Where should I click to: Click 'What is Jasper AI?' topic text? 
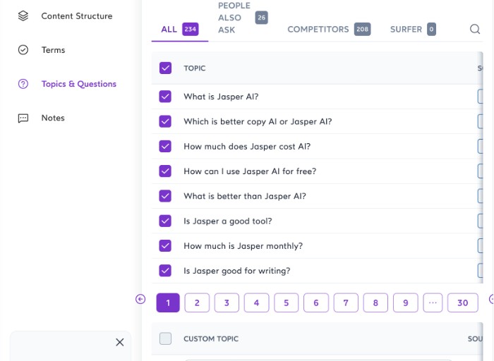pyautogui.click(x=221, y=97)
